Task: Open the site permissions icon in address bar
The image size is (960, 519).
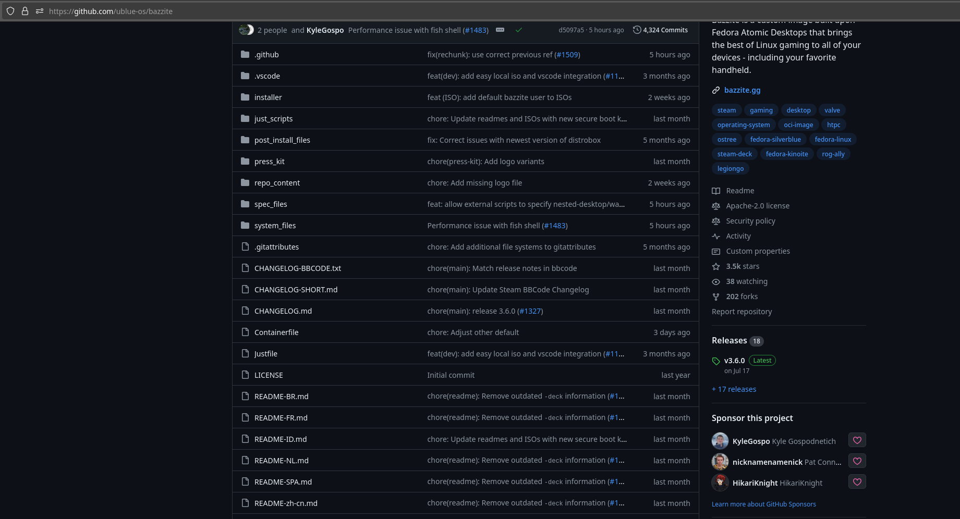Action: click(x=40, y=11)
